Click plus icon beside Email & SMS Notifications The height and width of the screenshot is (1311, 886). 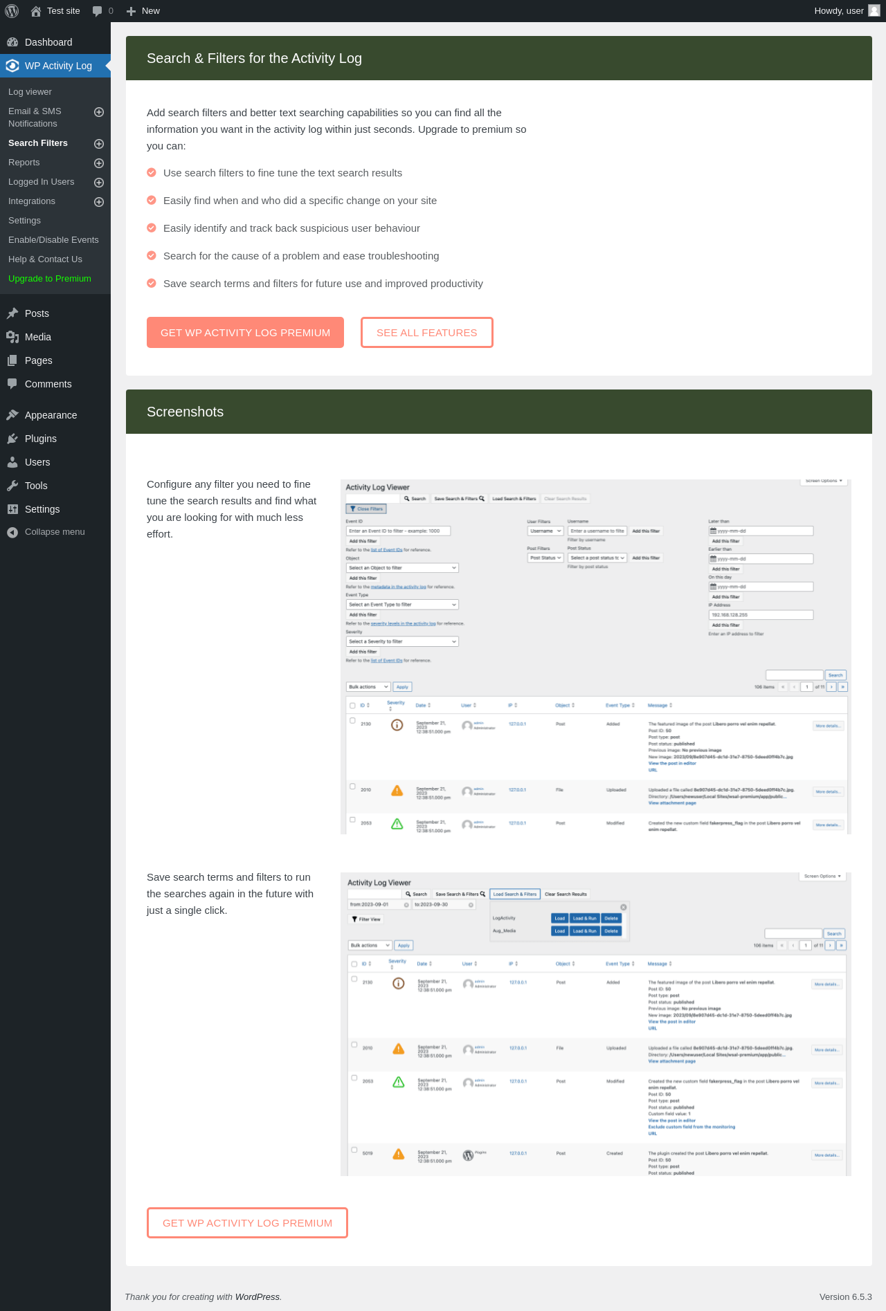click(x=99, y=112)
